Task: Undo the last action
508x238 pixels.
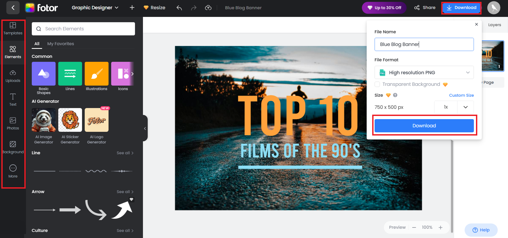Action: (179, 8)
